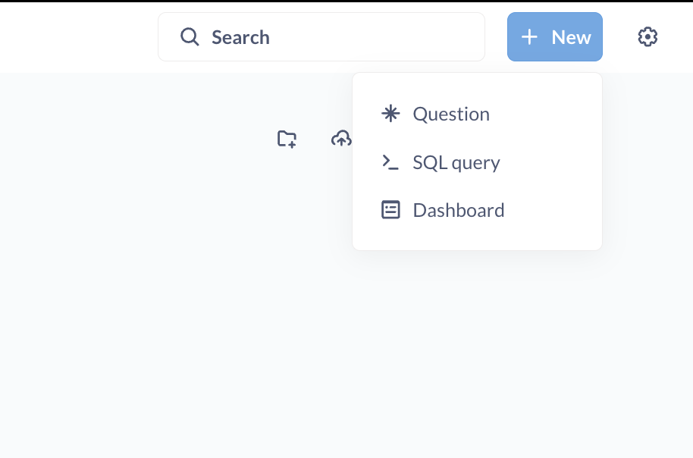
Task: Click the "Search" placeholder text
Action: tap(240, 37)
